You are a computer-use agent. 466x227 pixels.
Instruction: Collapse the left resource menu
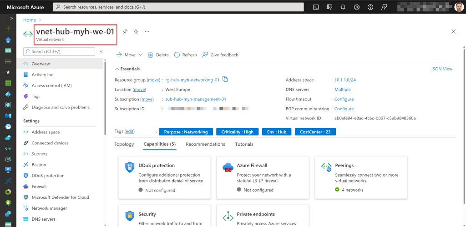(101, 52)
